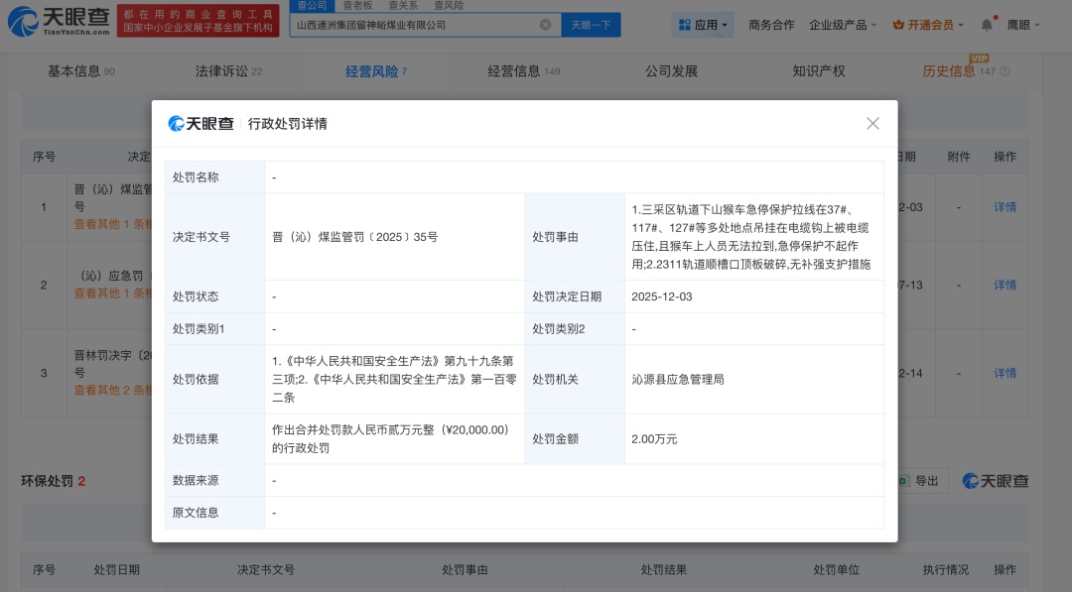
Task: Expand the 企业级产品 dropdown
Action: [x=843, y=25]
